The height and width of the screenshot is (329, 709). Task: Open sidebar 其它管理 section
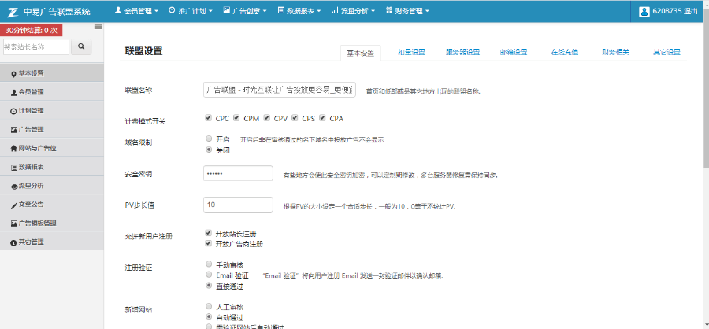click(51, 242)
